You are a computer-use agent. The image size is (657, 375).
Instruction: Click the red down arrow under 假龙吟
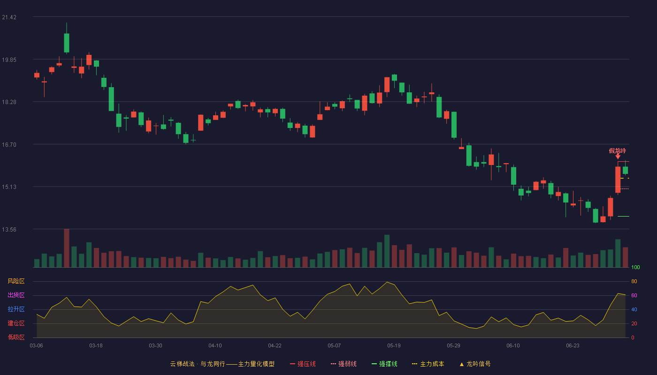coord(618,157)
